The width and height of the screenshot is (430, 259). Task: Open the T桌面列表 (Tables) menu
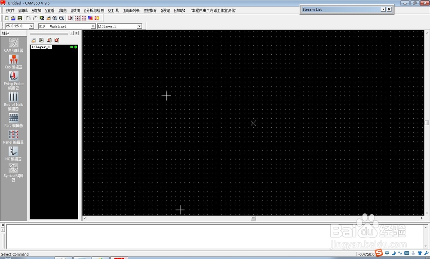(x=131, y=10)
